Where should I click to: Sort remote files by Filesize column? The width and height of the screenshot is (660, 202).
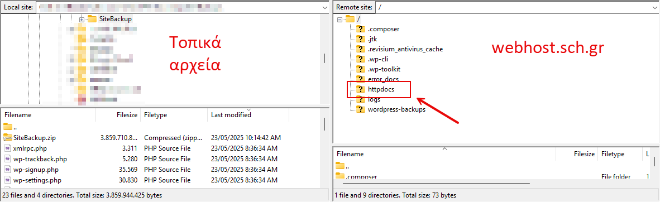pos(577,154)
